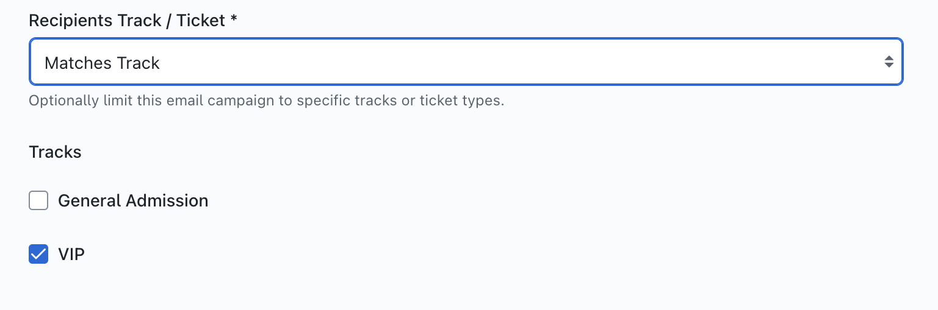Click the VIP label text
This screenshot has width=938, height=310.
coord(71,254)
